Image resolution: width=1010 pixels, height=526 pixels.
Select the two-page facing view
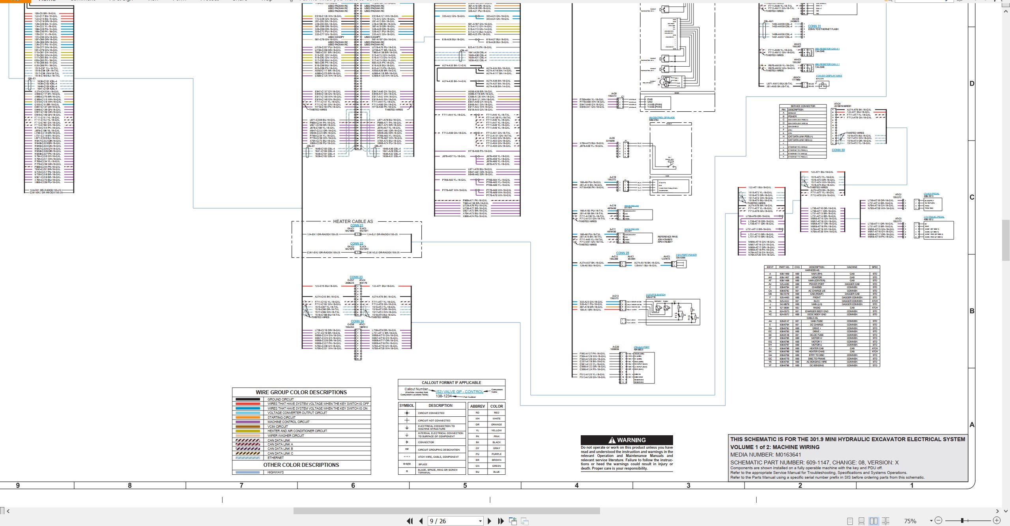pyautogui.click(x=873, y=521)
